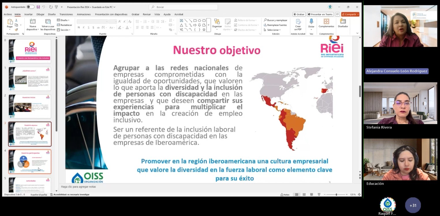440x216 pixels.
Task: Toggle reading view in status bar
Action: [312, 195]
